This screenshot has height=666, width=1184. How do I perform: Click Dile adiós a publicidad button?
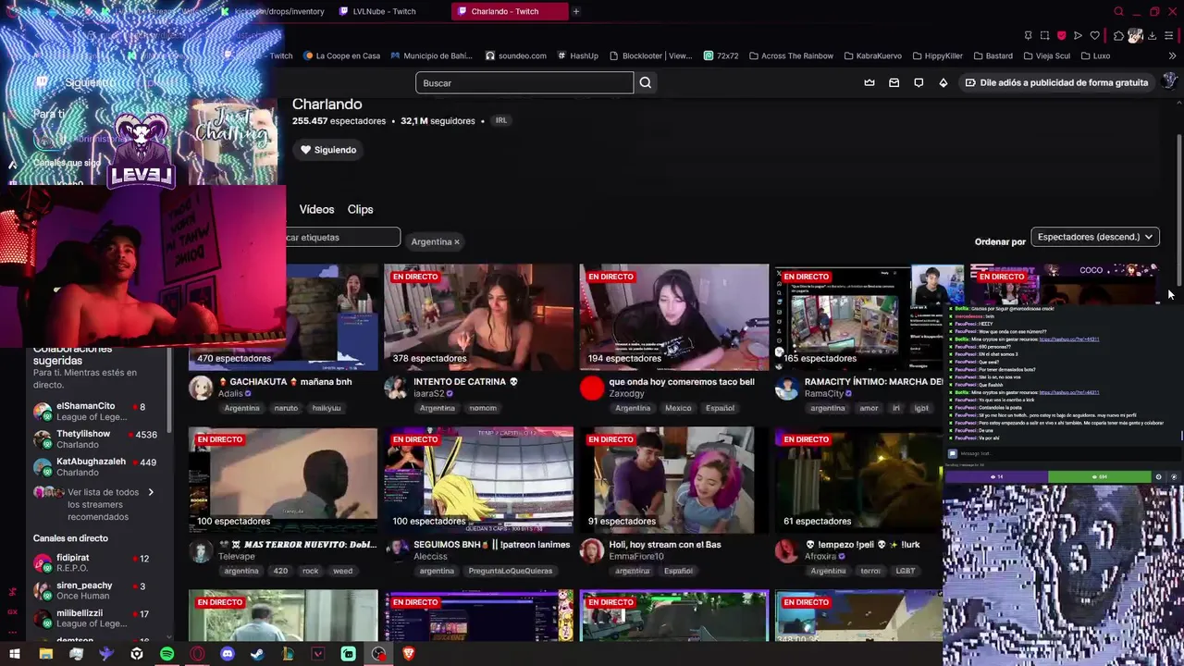[x=1055, y=82]
